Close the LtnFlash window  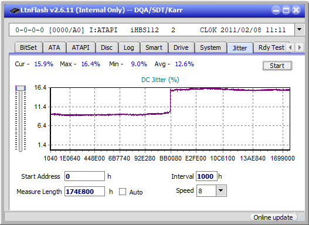[x=296, y=10]
